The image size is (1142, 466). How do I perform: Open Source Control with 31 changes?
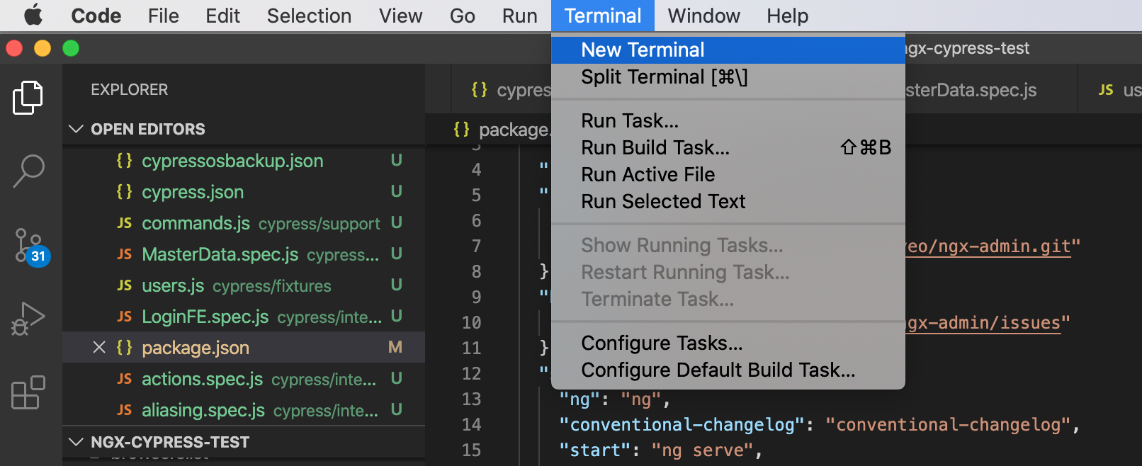click(29, 246)
